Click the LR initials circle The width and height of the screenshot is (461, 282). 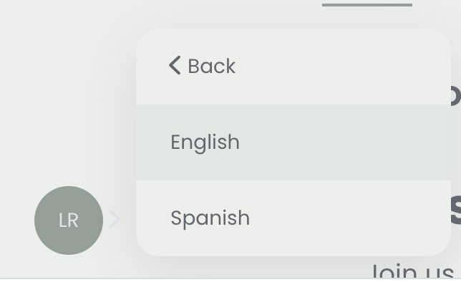tap(69, 220)
